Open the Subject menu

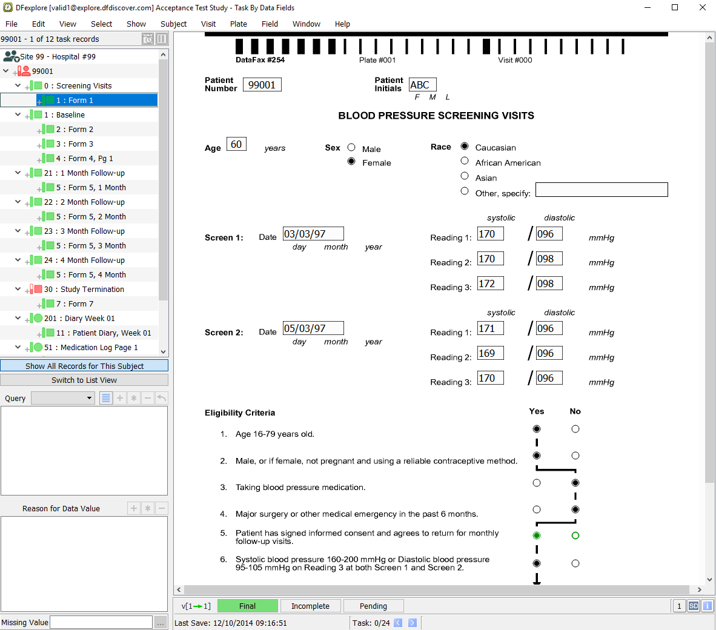pos(173,24)
